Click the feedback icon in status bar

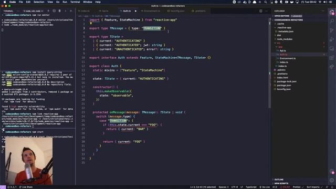coord(327,187)
